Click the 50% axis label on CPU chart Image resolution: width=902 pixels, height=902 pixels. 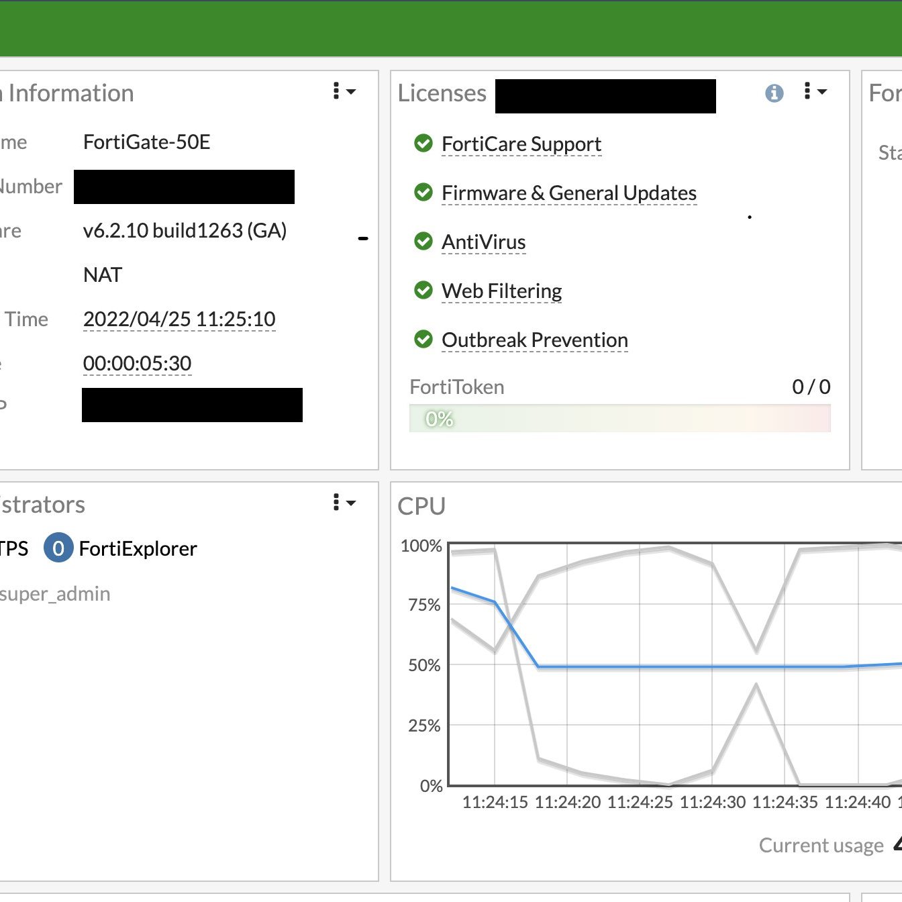click(425, 665)
